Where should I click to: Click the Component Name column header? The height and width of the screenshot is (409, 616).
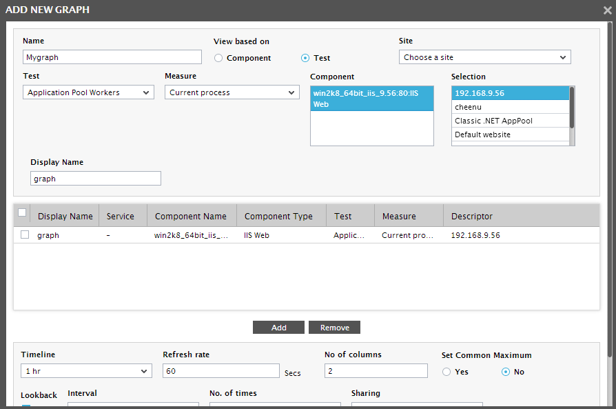point(191,217)
